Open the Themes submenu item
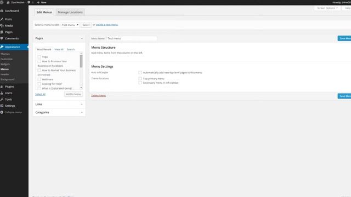The height and width of the screenshot is (197, 351). (5, 54)
